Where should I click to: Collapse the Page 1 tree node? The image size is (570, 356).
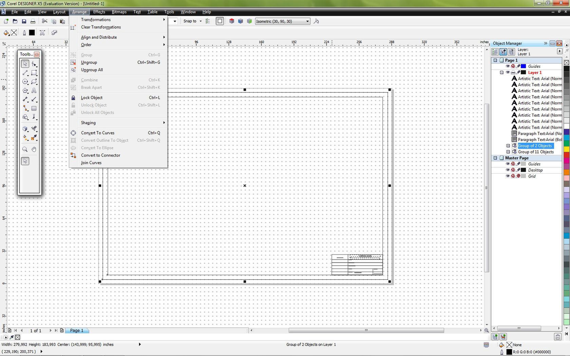pyautogui.click(x=495, y=60)
